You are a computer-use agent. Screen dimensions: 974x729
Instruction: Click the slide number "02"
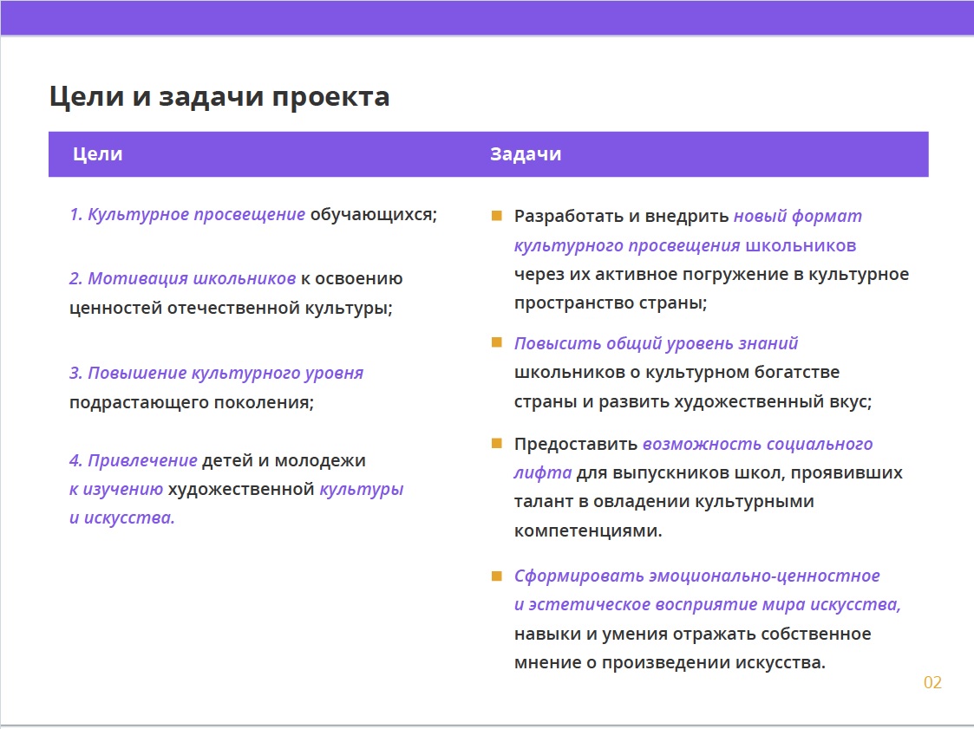pyautogui.click(x=932, y=683)
